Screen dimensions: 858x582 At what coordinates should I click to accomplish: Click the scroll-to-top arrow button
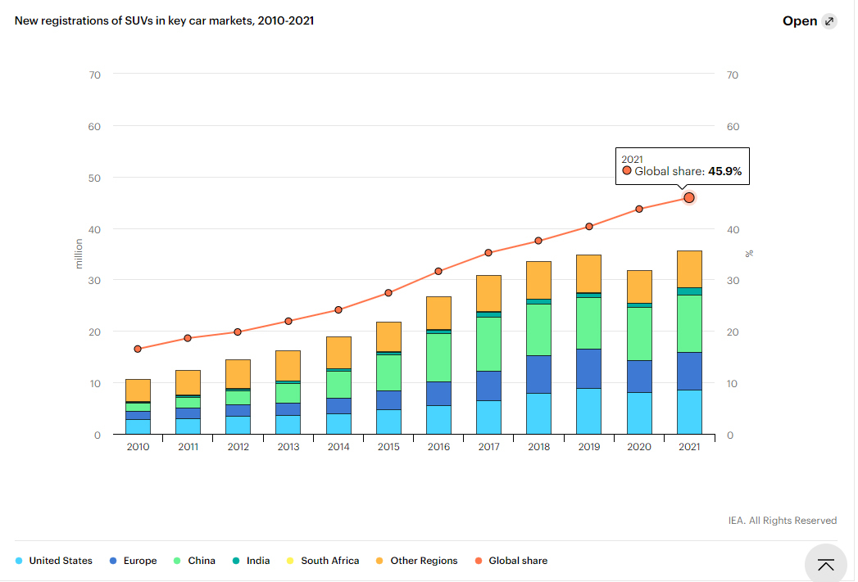[826, 565]
